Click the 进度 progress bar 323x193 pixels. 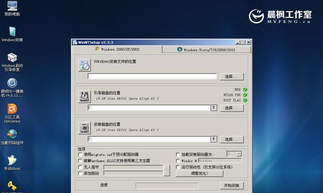(167, 186)
